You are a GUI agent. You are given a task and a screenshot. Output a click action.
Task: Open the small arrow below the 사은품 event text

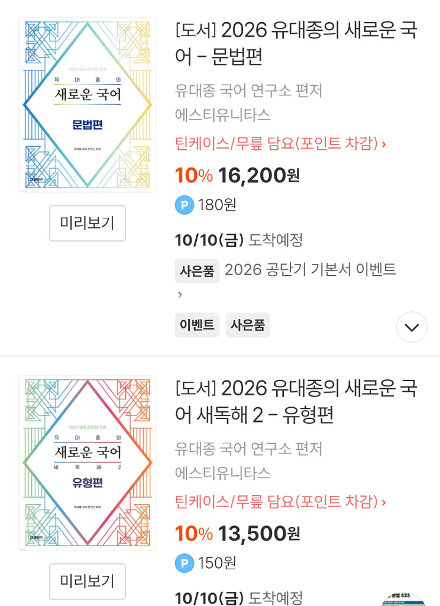click(180, 295)
